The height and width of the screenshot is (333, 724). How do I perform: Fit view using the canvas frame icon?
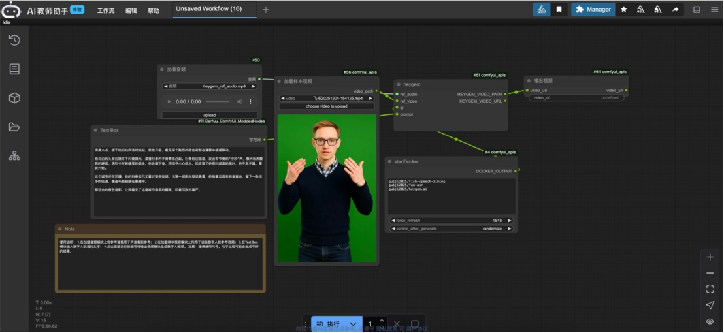(710, 289)
